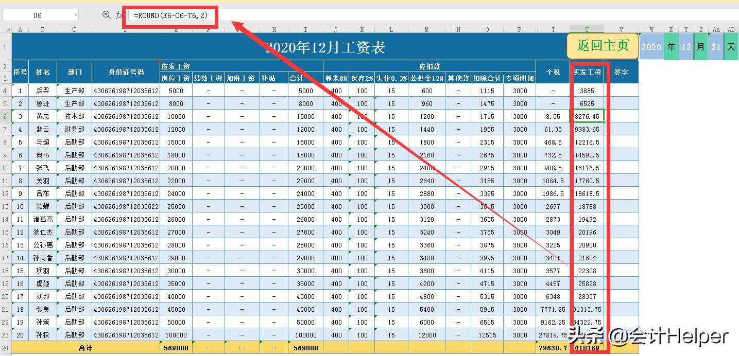Select the blue 31 day cell
Screen dimensions: 739x356
point(716,46)
